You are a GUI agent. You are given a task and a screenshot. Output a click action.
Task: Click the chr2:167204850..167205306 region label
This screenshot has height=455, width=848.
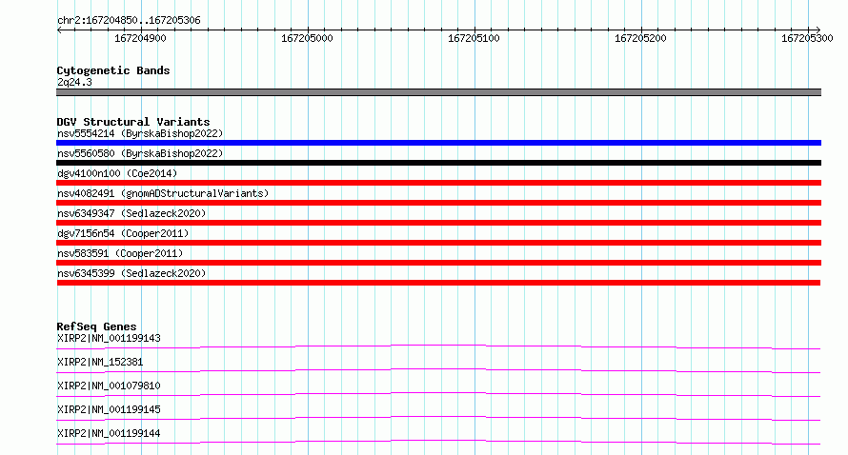coord(129,20)
